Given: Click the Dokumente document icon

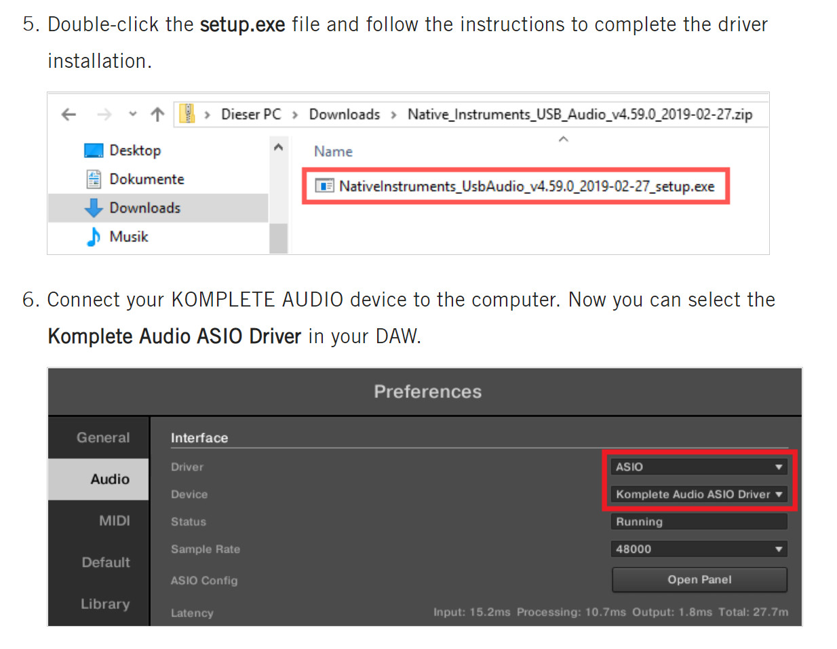Looking at the screenshot, I should (x=94, y=179).
